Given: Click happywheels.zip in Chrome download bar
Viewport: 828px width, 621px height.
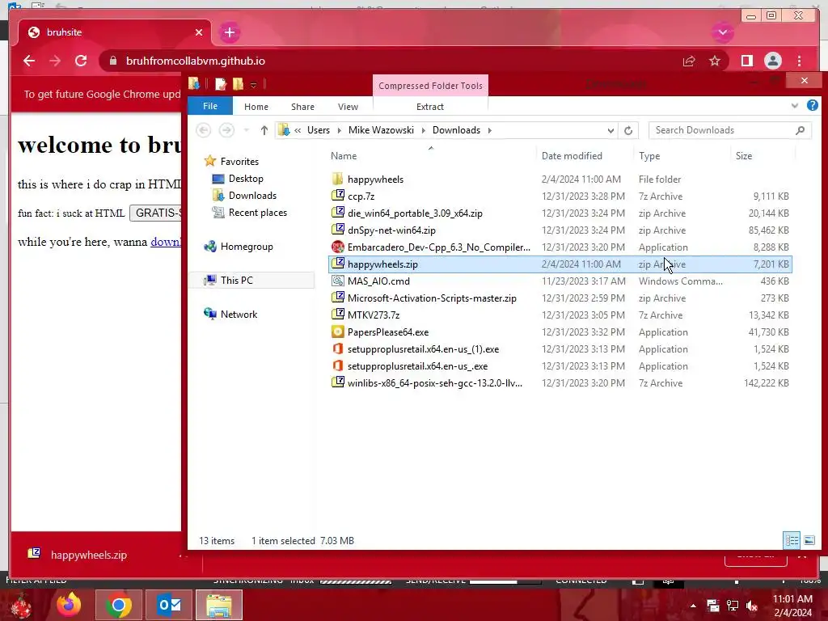Looking at the screenshot, I should click(88, 555).
